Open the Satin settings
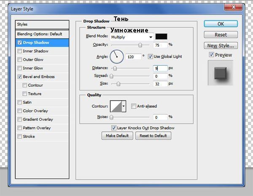Viewport: 253px width, 196px height. pos(27,102)
